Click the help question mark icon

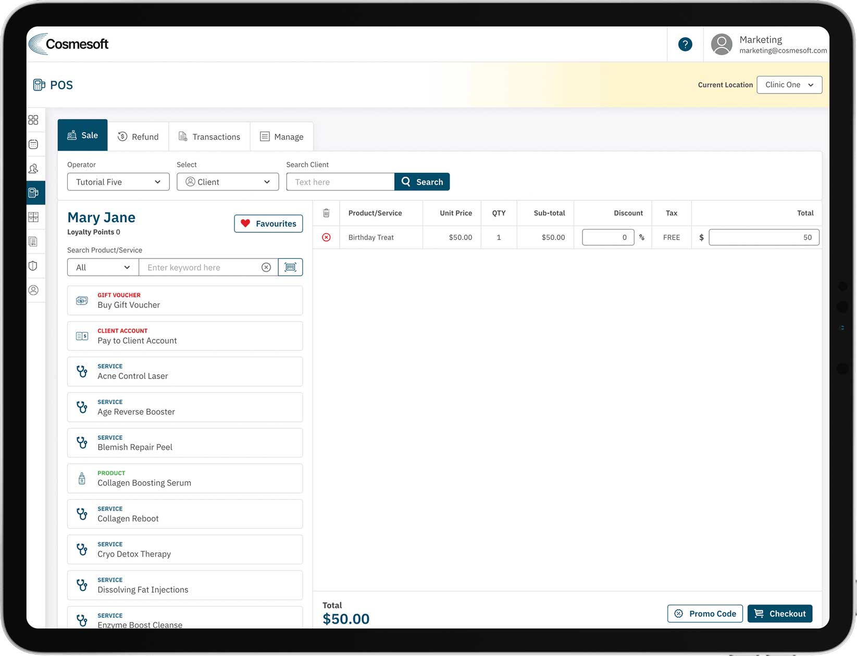(685, 44)
